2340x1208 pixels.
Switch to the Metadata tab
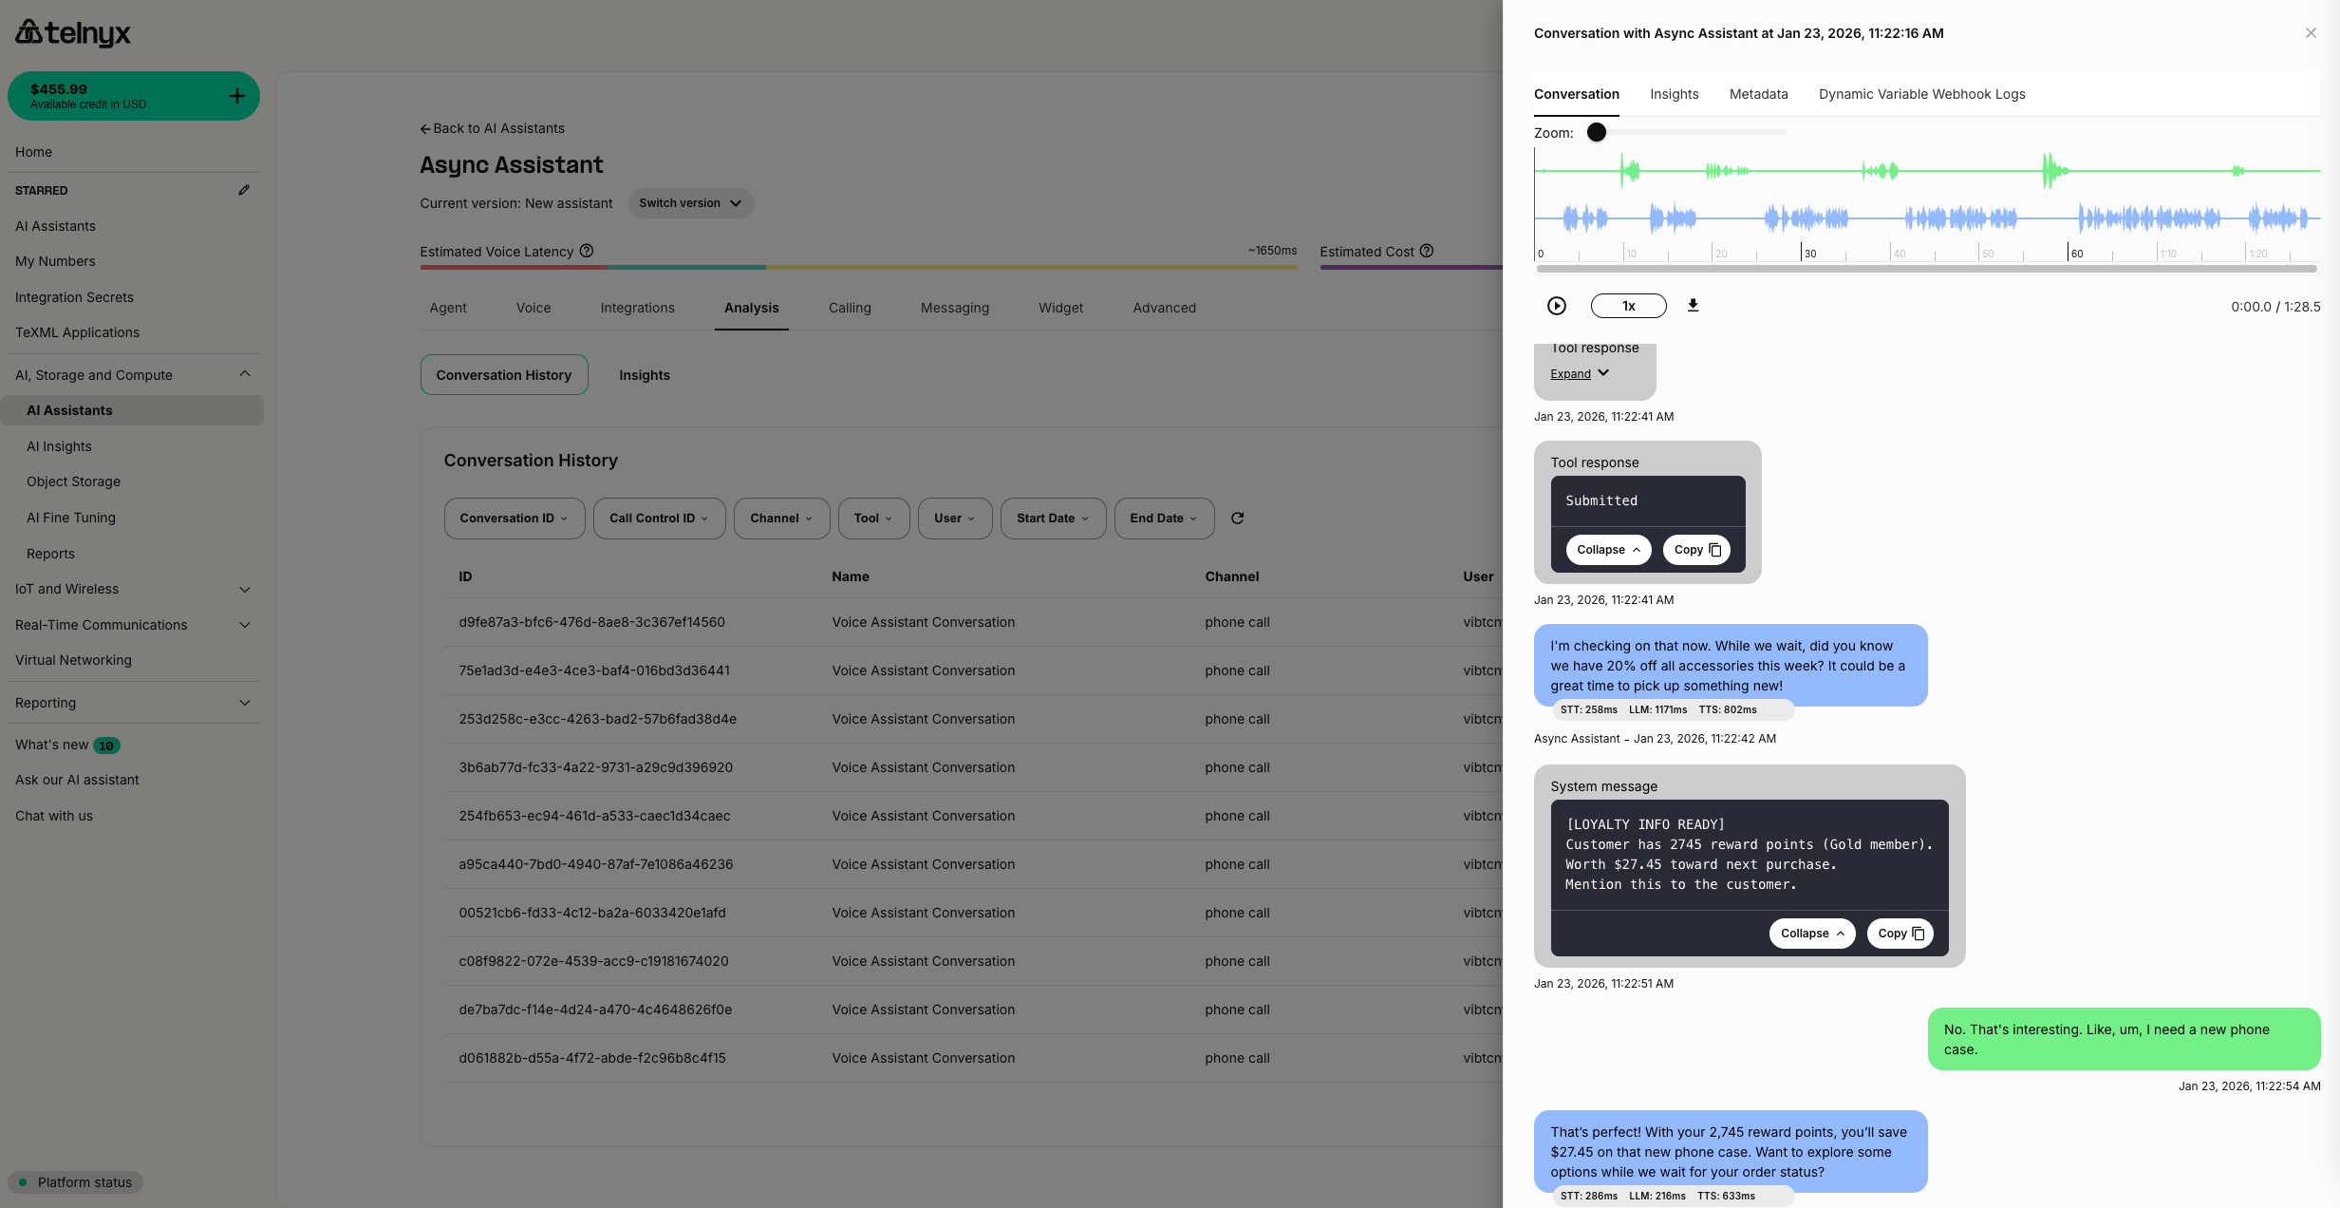point(1758,94)
